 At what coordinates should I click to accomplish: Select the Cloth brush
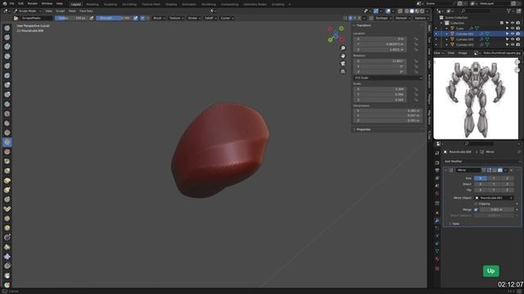click(7, 256)
